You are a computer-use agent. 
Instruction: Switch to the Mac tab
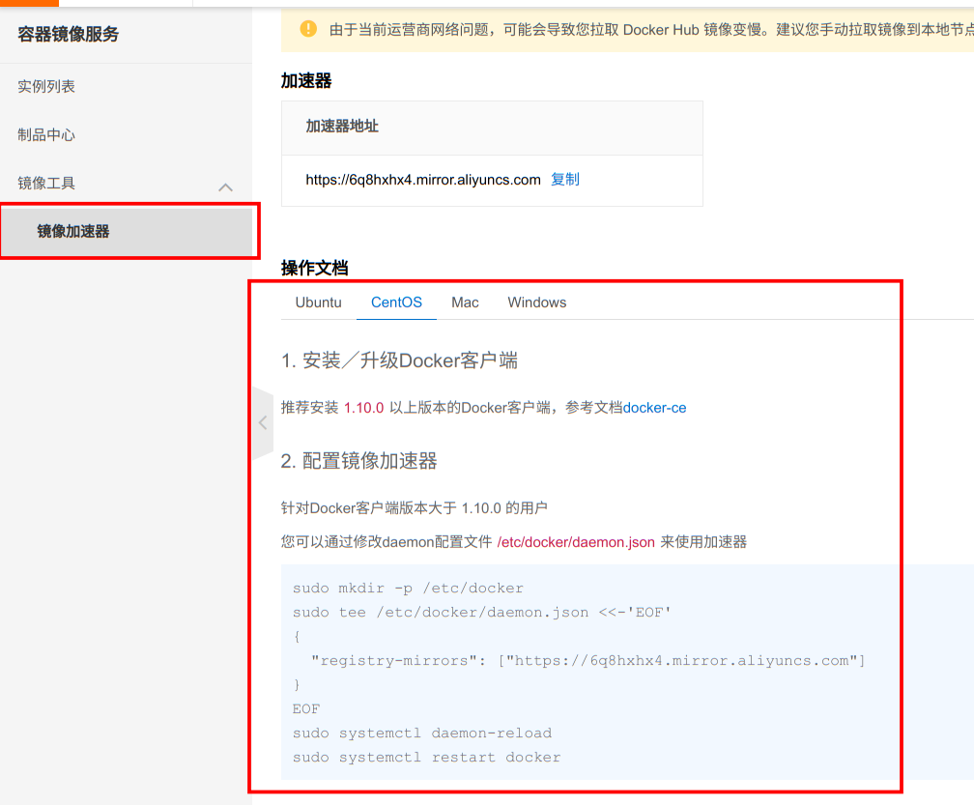(x=465, y=302)
